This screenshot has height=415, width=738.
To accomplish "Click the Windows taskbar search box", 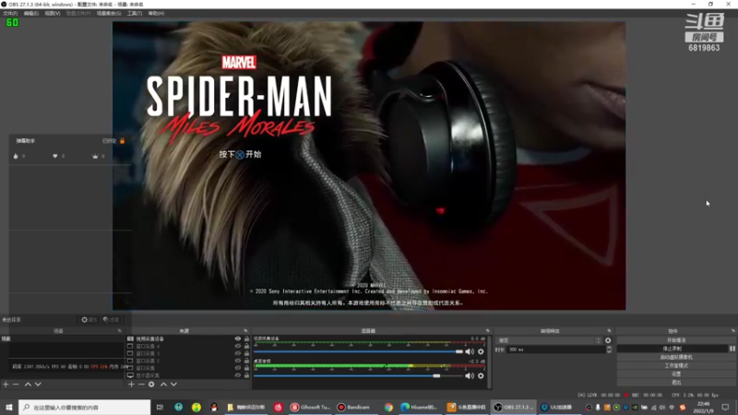I will 85,407.
